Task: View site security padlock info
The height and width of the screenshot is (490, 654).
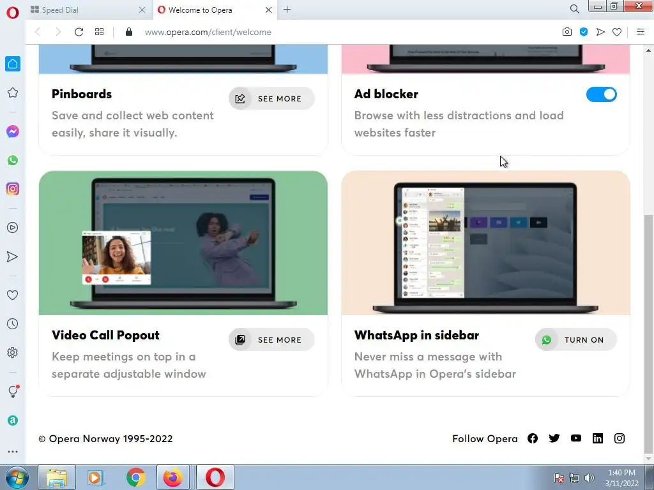Action: (x=129, y=32)
